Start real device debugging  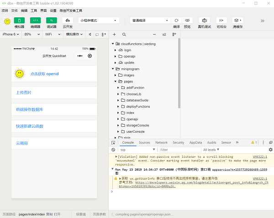tap(204, 21)
